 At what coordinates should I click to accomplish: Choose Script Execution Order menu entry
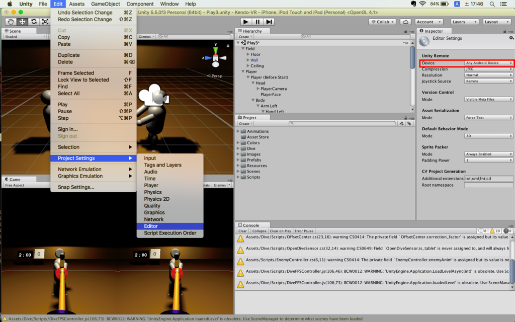tap(170, 233)
